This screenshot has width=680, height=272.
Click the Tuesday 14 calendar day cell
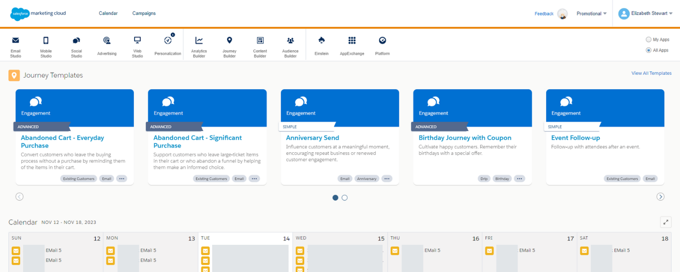(x=245, y=253)
